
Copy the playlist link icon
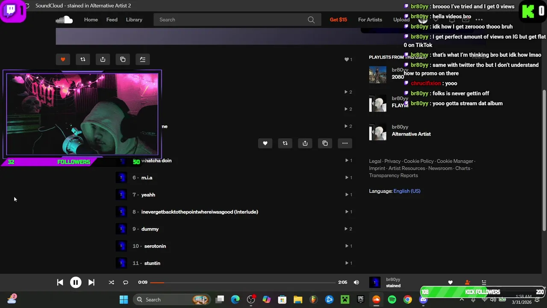point(123,59)
